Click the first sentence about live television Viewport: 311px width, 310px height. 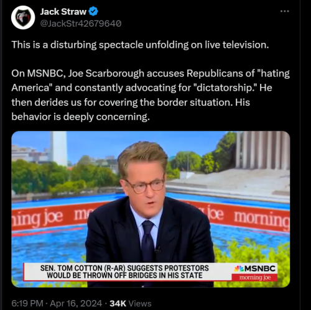[140, 45]
